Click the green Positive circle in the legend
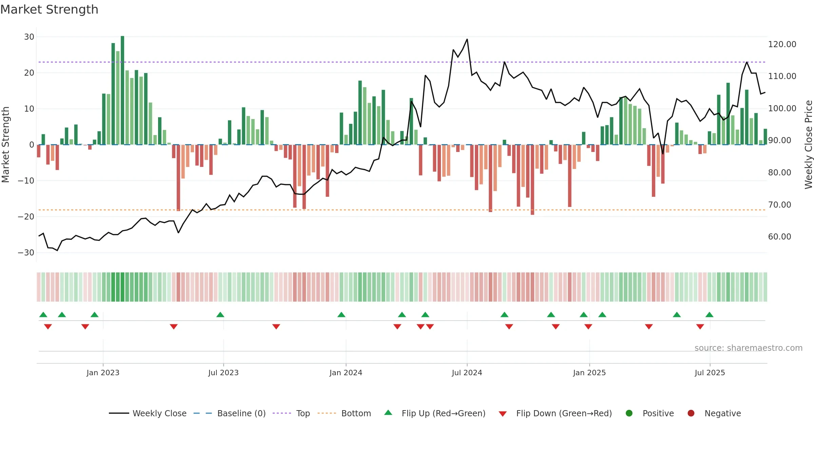Screen dimensions: 814x458 [x=629, y=413]
